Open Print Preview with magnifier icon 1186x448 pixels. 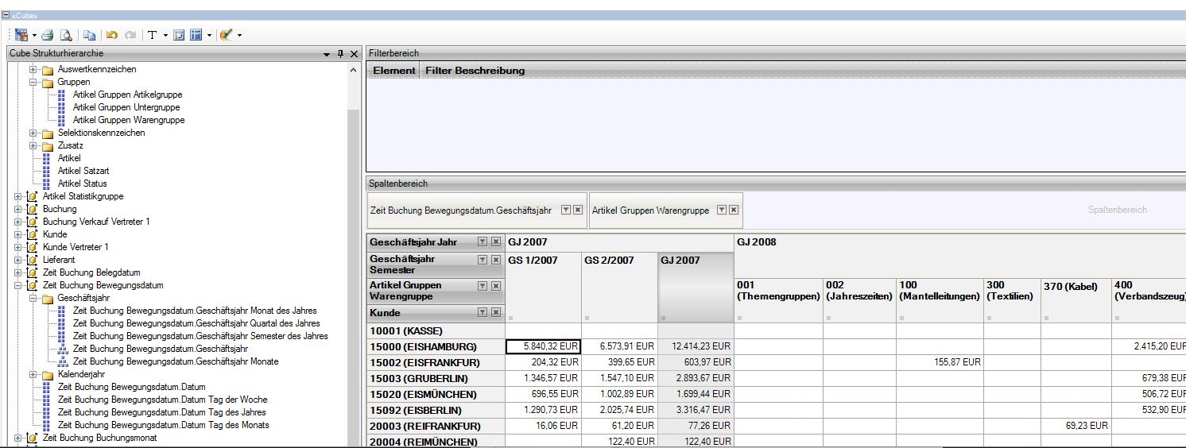point(66,35)
